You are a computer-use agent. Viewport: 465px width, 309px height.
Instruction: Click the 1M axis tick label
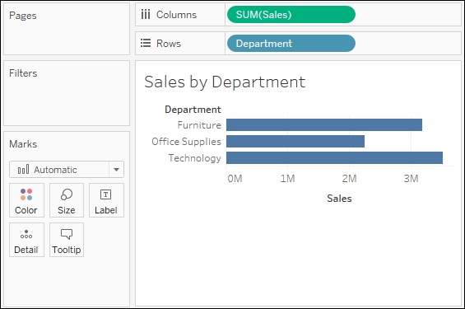click(x=288, y=179)
